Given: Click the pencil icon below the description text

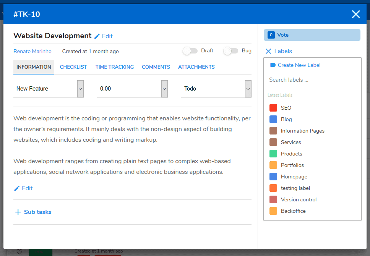Looking at the screenshot, I should pyautogui.click(x=17, y=188).
